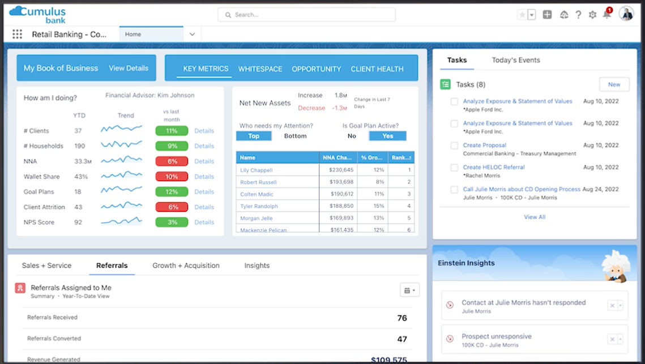Image resolution: width=645 pixels, height=364 pixels.
Task: Switch to the CLIENT HEALTH tab
Action: pos(377,68)
